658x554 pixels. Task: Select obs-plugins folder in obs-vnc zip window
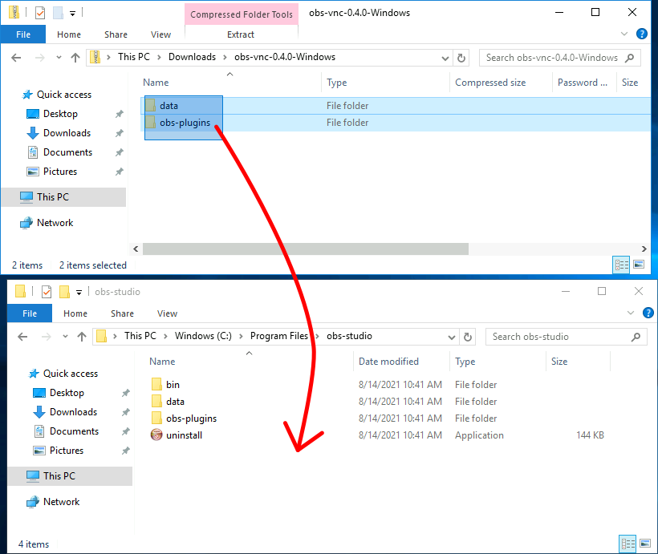pyautogui.click(x=185, y=123)
